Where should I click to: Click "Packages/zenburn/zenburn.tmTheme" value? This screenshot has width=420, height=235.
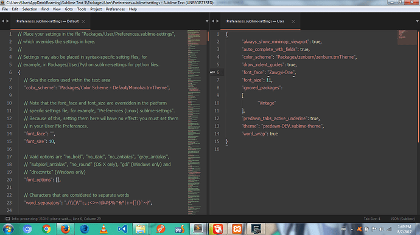pos(315,57)
